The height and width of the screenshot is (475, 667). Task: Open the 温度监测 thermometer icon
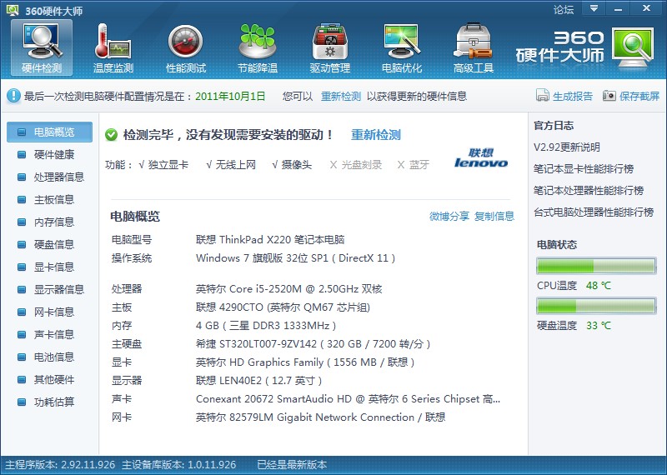(x=113, y=41)
